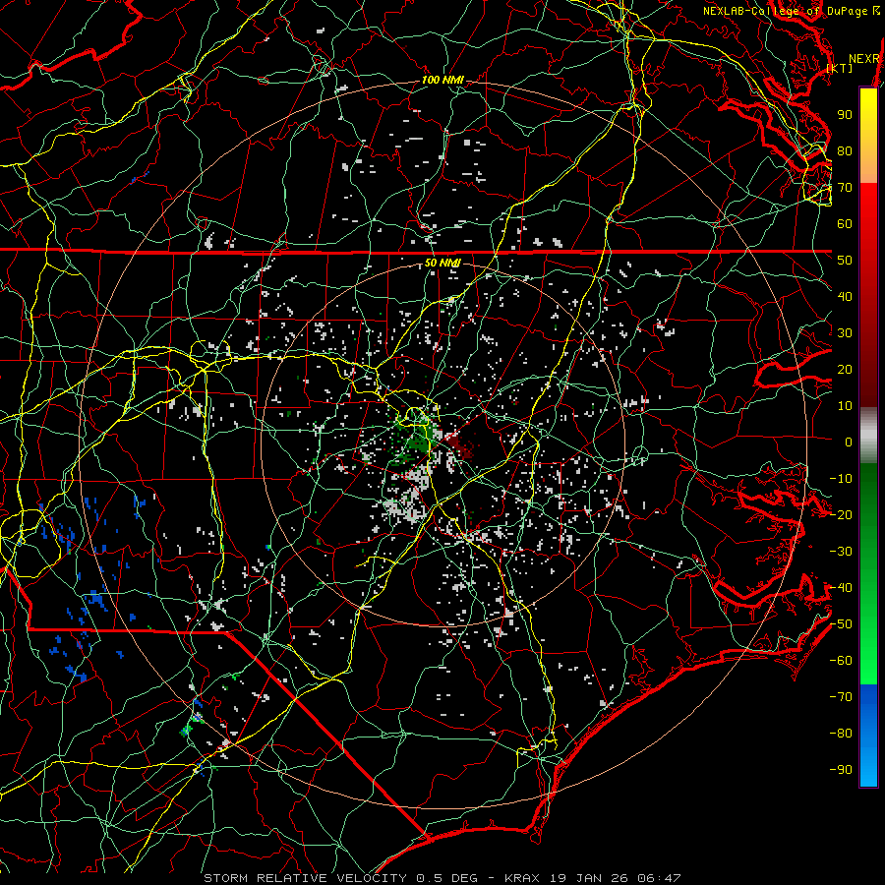885x885 pixels.
Task: Click the [KT] units label
Action: [840, 68]
